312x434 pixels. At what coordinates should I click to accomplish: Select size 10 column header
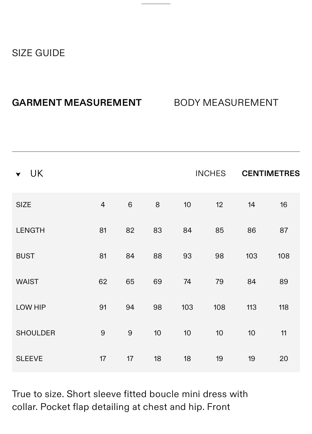pyautogui.click(x=187, y=205)
